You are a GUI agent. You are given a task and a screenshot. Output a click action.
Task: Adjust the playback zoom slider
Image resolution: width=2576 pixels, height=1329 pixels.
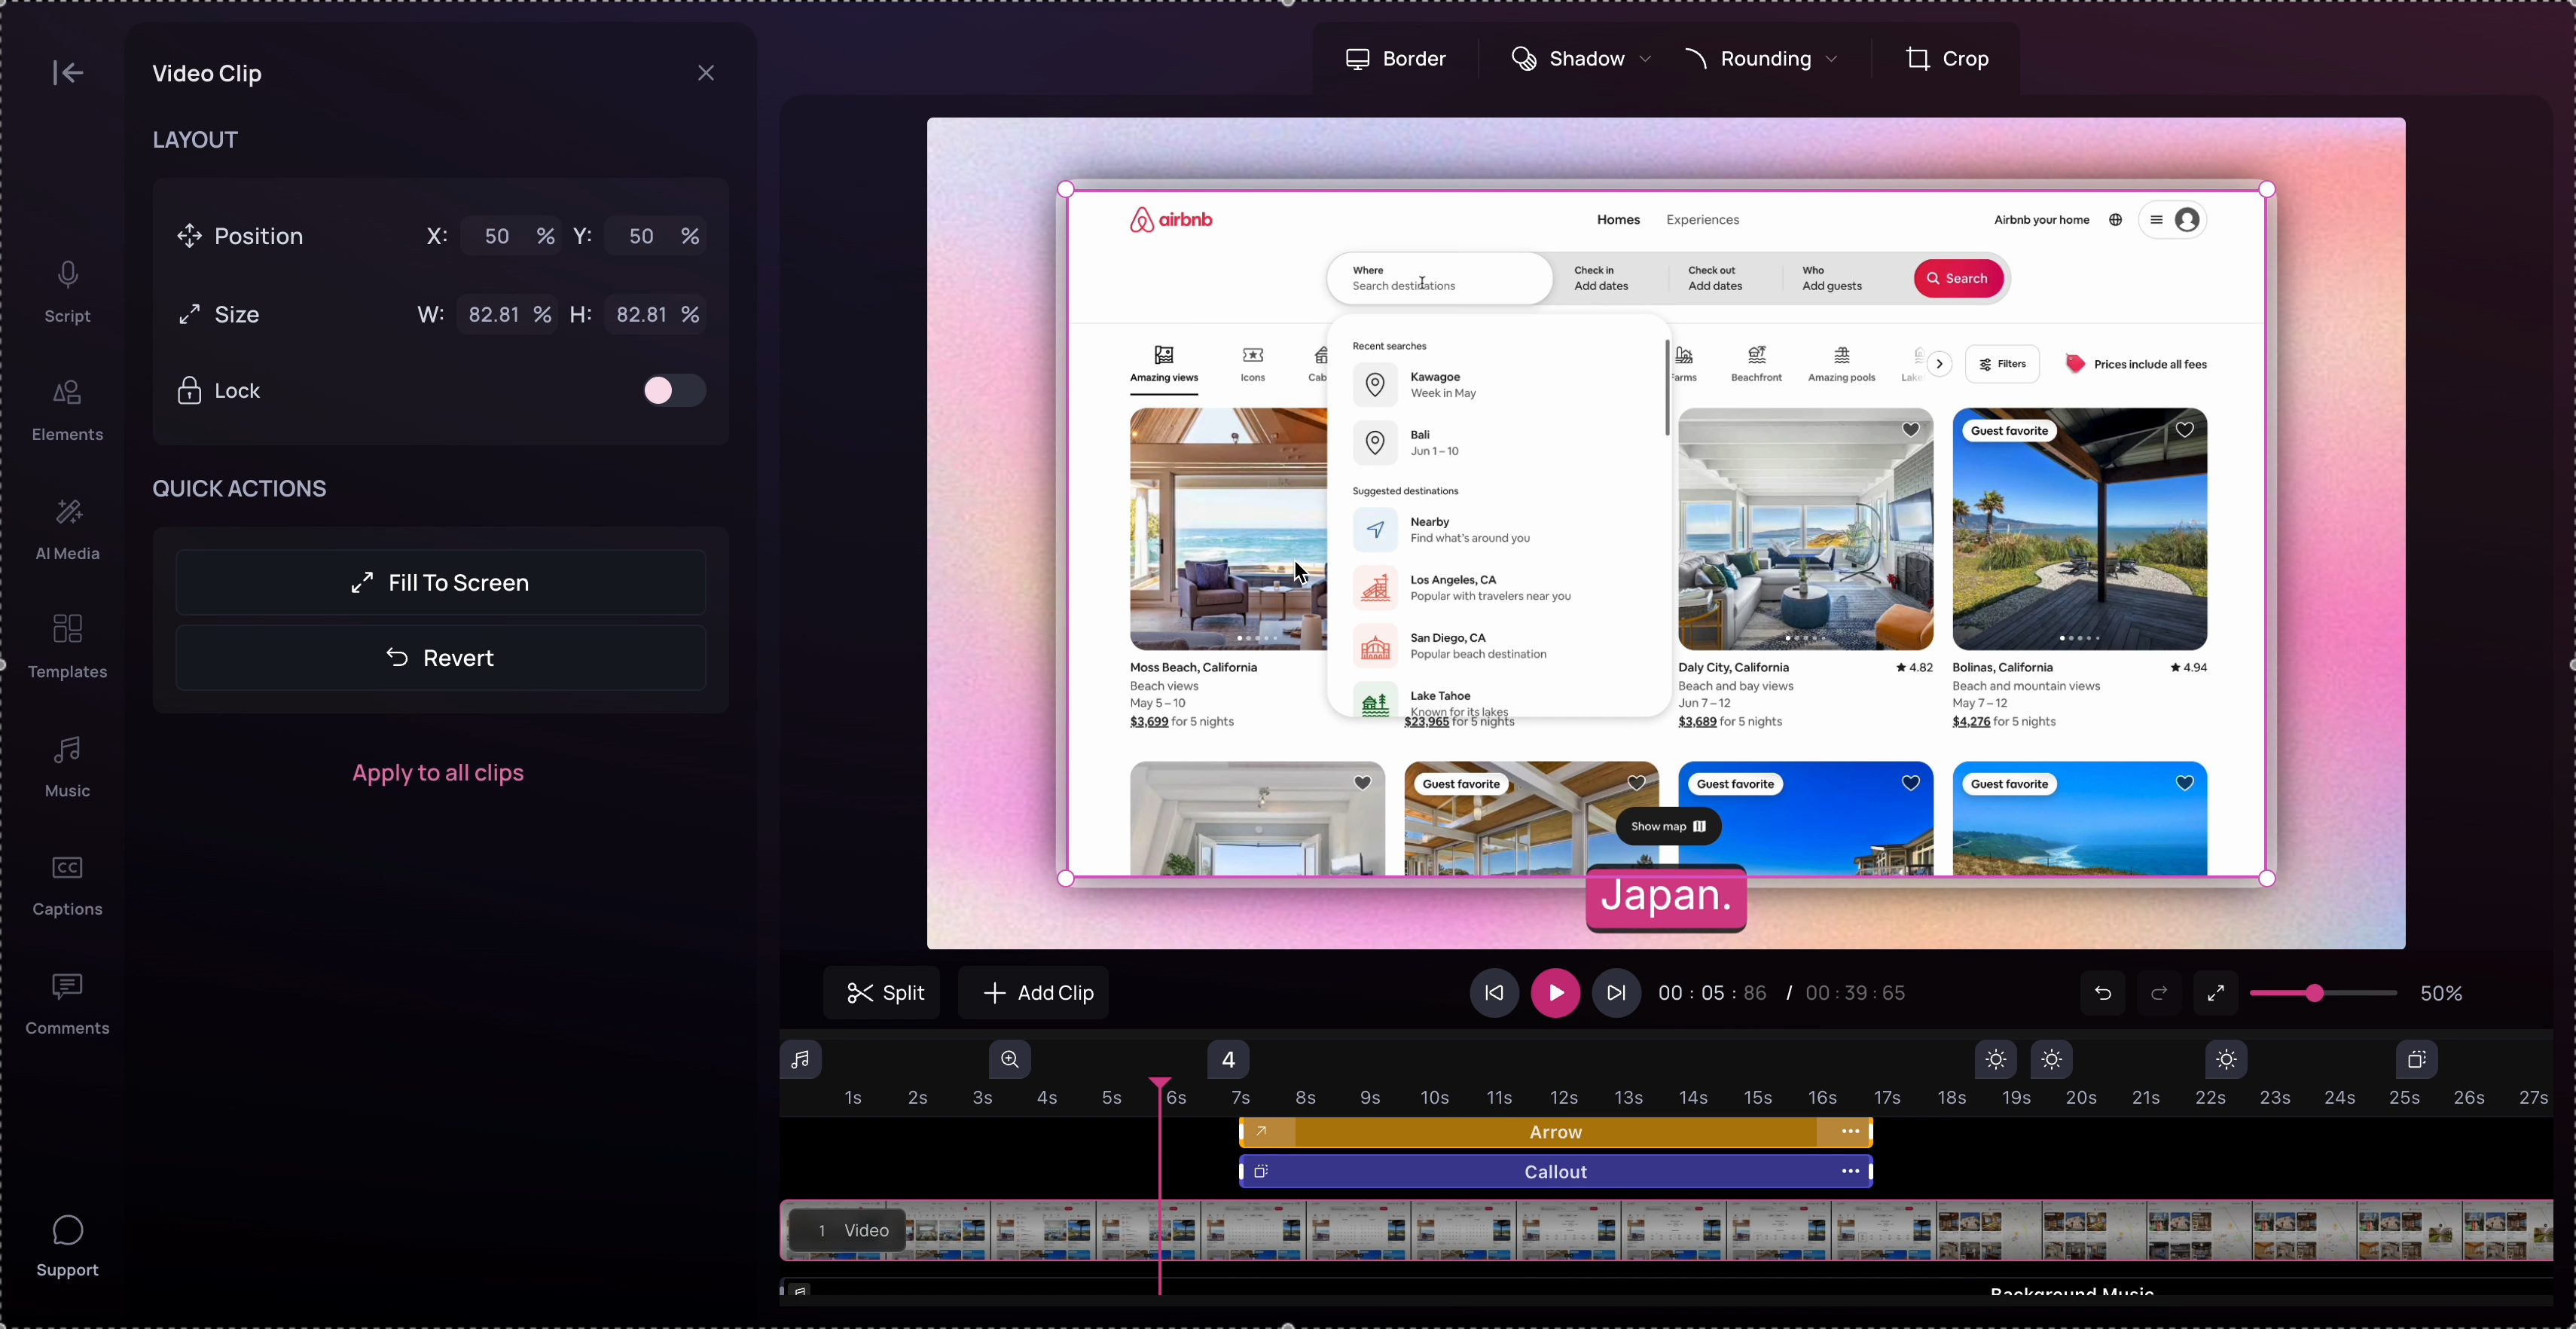(x=2317, y=993)
